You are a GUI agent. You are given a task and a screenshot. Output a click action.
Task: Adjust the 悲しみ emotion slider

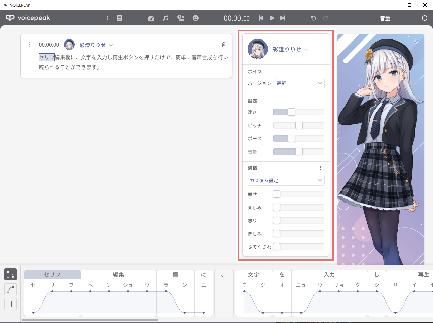pos(299,234)
